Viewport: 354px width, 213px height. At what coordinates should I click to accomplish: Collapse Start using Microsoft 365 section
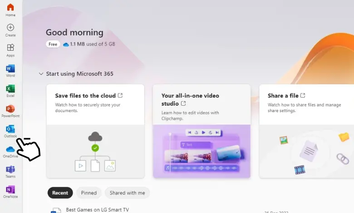click(x=41, y=74)
